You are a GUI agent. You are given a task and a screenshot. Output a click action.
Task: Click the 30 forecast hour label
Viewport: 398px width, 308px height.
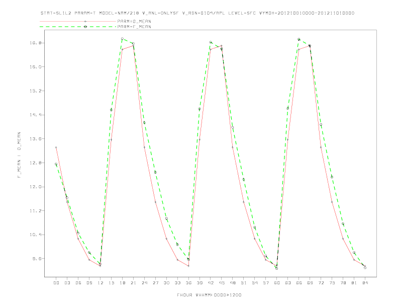[x=166, y=283]
